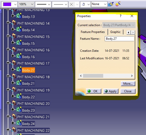
Task: Click the horizontal scrollbar thumb in Properties
Action: 93,76
